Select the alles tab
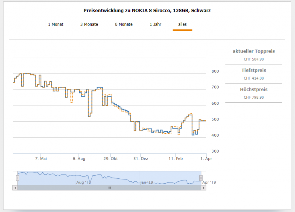This screenshot has width=295, height=212. pos(182,24)
